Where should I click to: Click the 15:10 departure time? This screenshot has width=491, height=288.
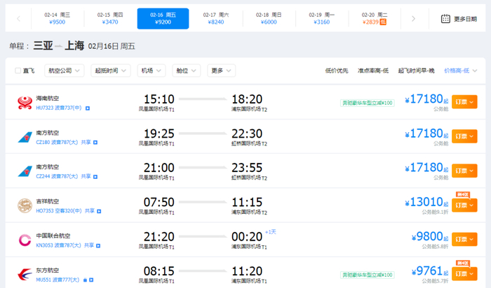159,99
